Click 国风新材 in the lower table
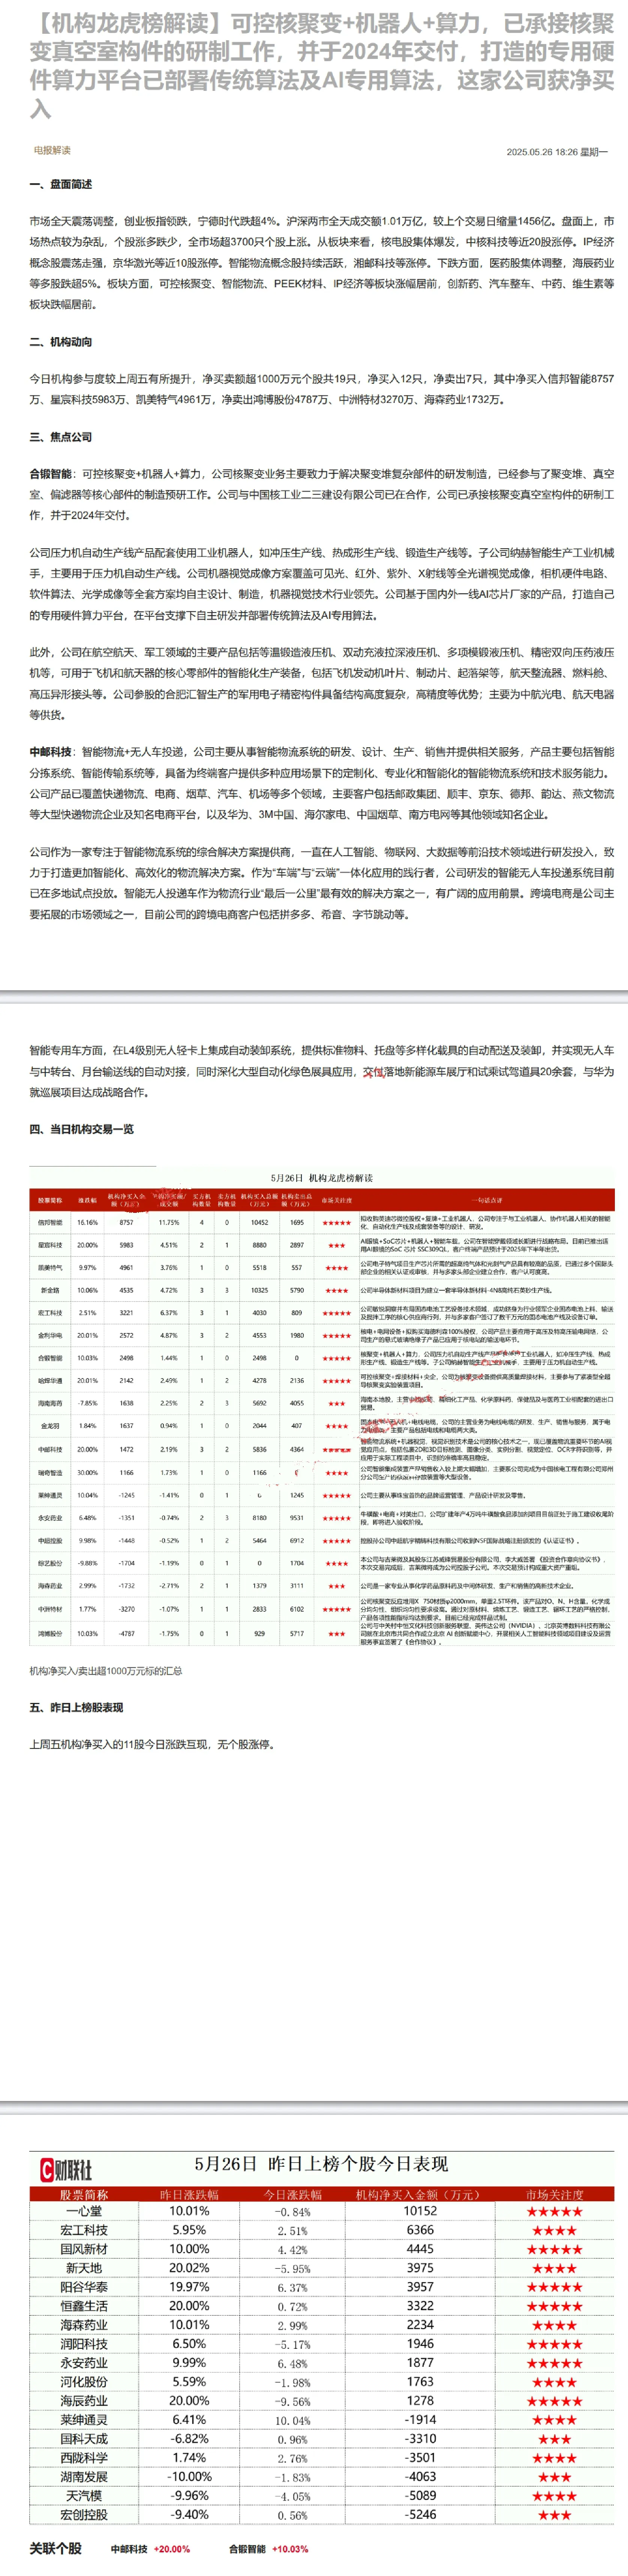 84,2249
